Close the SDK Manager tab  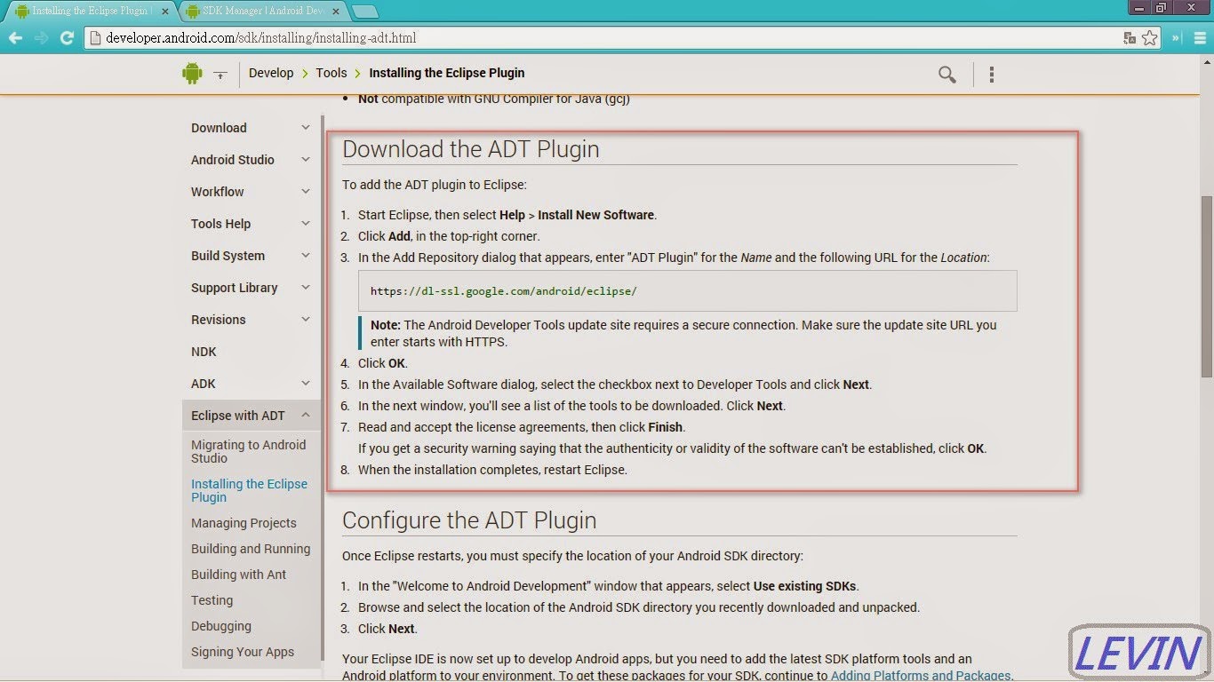coord(337,12)
